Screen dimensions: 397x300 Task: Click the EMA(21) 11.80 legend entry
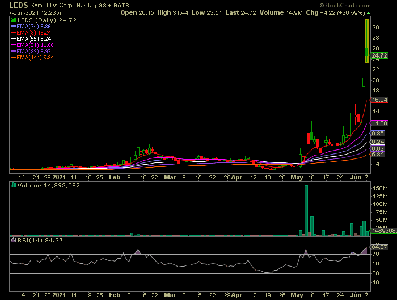click(32, 45)
